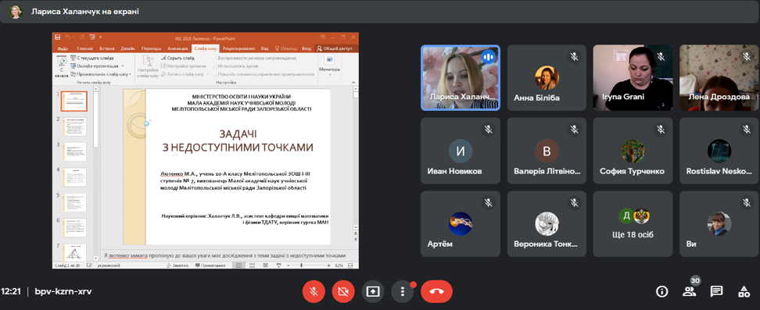Open meeting details info icon
This screenshot has height=310, width=760.
(x=661, y=291)
